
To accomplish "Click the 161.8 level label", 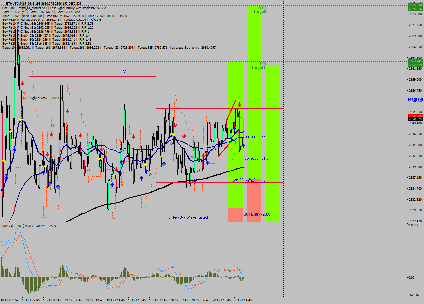I will [x=262, y=8].
